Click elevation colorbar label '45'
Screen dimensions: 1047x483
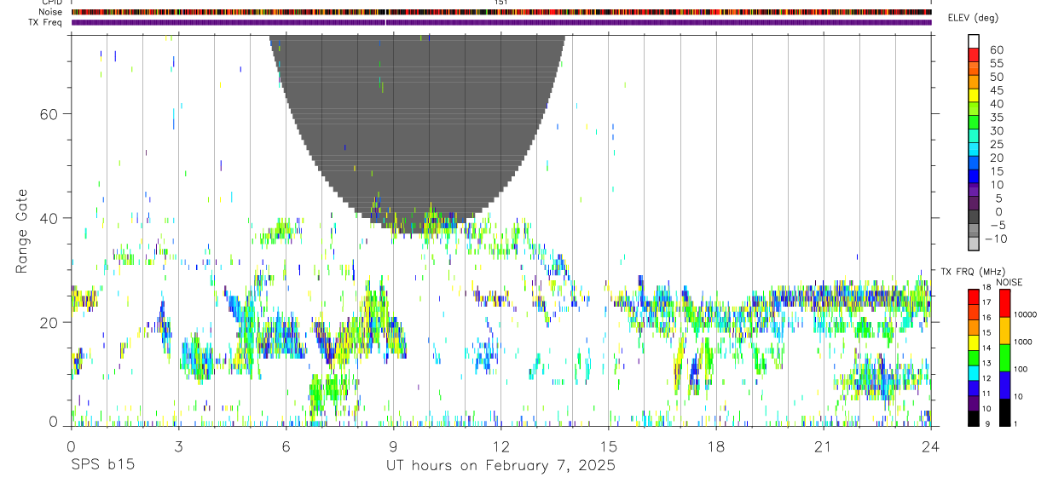pos(995,89)
